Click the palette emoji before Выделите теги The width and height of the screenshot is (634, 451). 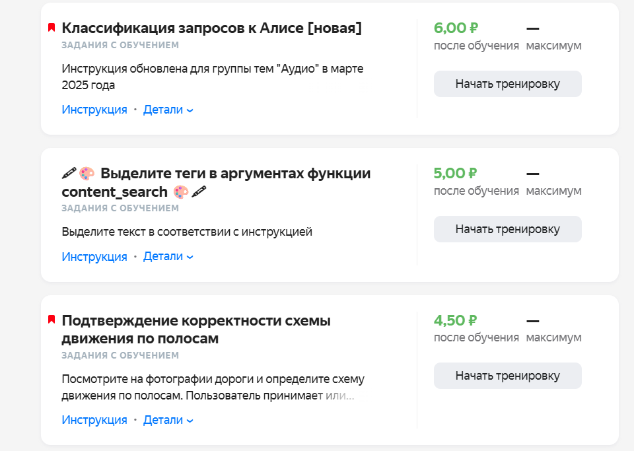click(87, 174)
